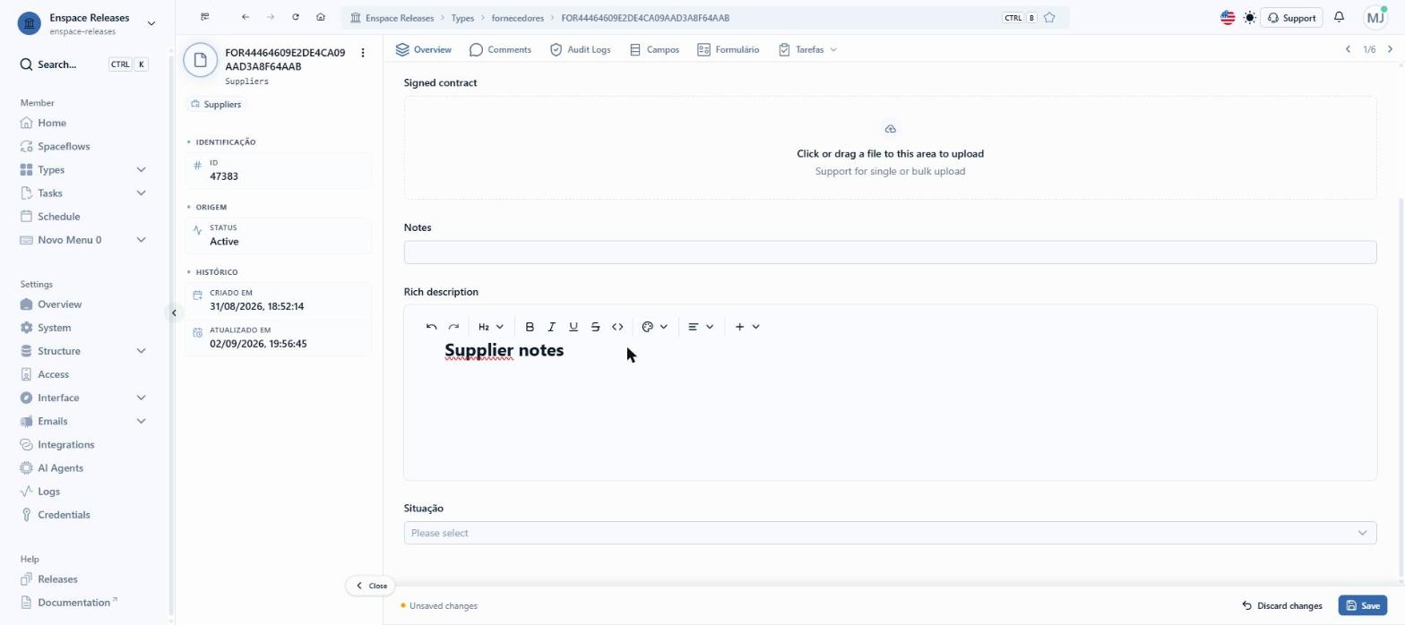
Task: Expand the Structure section
Action: (83, 351)
